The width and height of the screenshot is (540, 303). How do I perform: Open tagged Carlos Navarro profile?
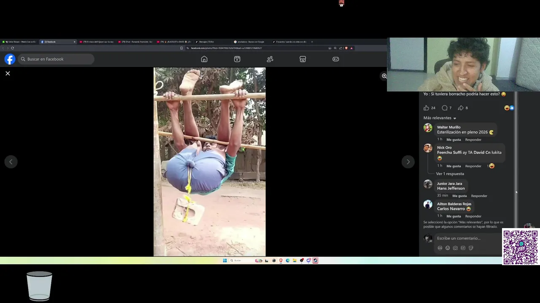click(451, 209)
